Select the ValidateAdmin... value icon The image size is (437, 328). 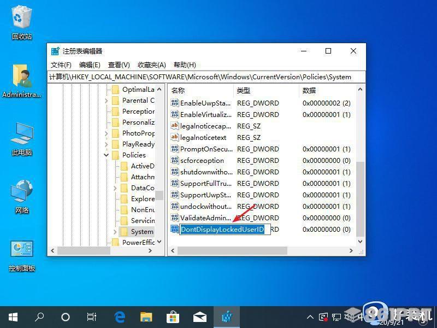175,218
